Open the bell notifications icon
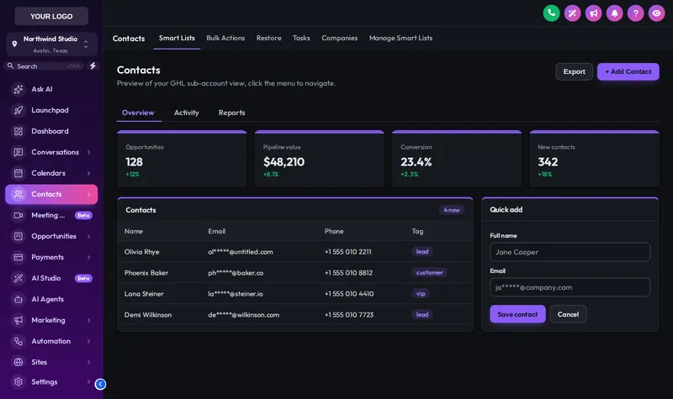Screen dimensions: 673x399 pos(614,13)
